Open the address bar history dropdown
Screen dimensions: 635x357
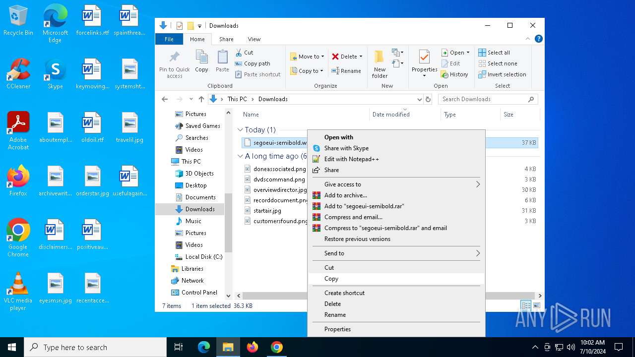tap(420, 99)
